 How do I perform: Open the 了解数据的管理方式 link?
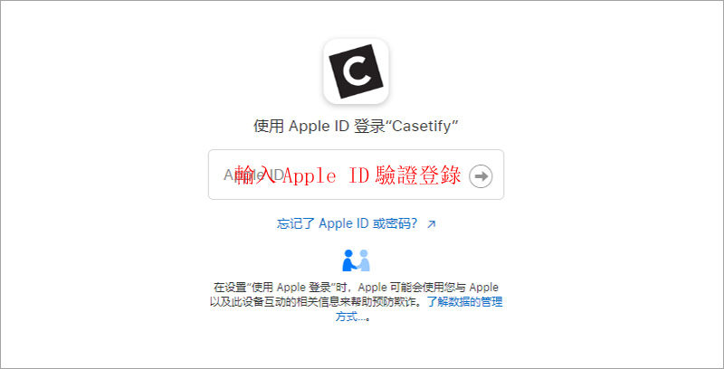coord(419,309)
